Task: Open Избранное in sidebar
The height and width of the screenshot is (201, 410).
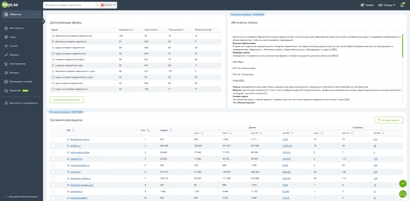Action: 22,14
